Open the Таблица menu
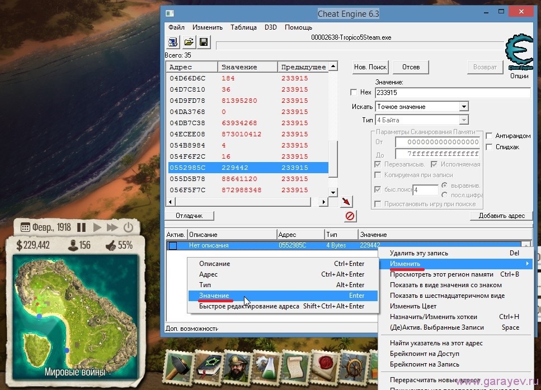This screenshot has width=541, height=390. 243,27
